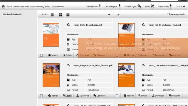Check the box for mpm_DMC_Broschuere.pdf
This screenshot has width=188, height=106.
click(41, 55)
